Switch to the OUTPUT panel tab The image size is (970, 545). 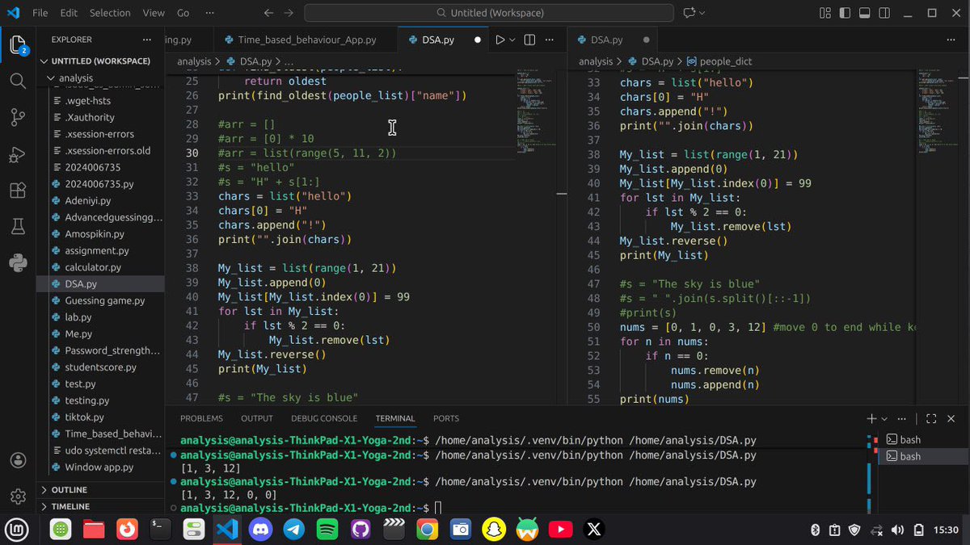[x=257, y=418]
